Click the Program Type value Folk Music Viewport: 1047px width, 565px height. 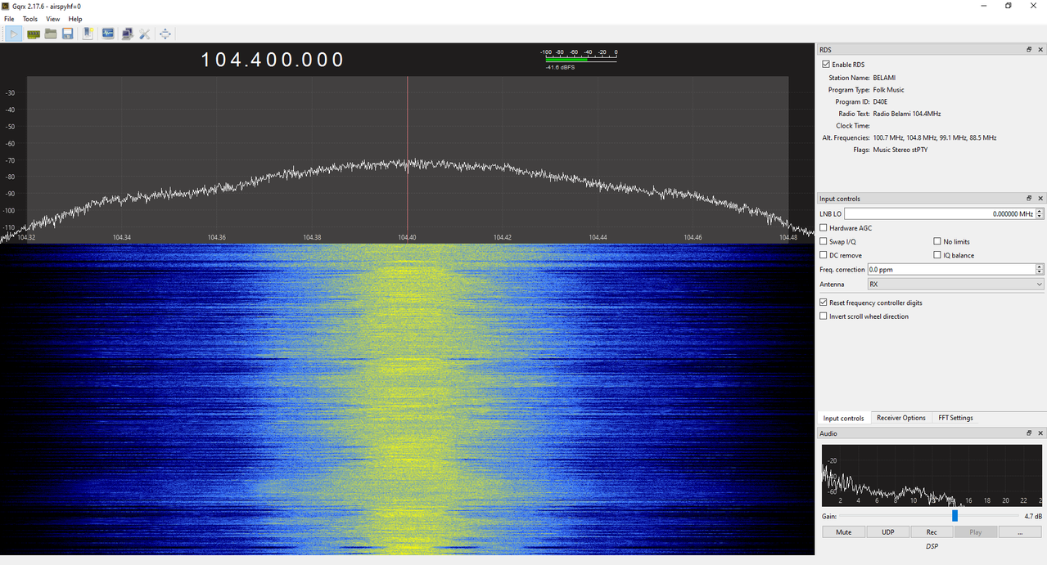click(888, 90)
